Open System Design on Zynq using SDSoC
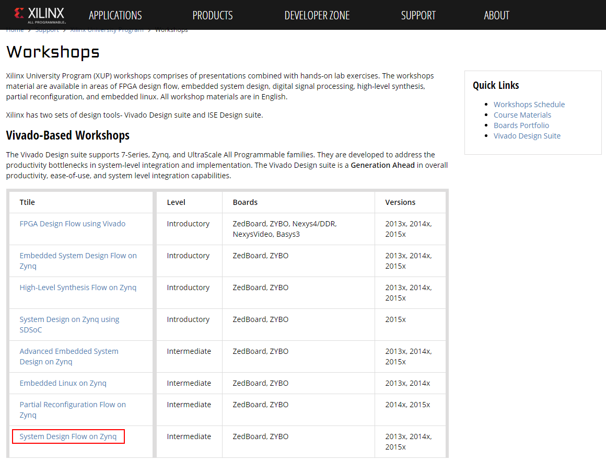 pyautogui.click(x=69, y=324)
